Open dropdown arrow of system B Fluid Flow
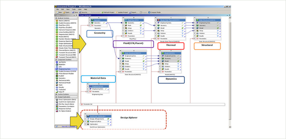The width and height of the screenshot is (286, 139). [x=123, y=18]
